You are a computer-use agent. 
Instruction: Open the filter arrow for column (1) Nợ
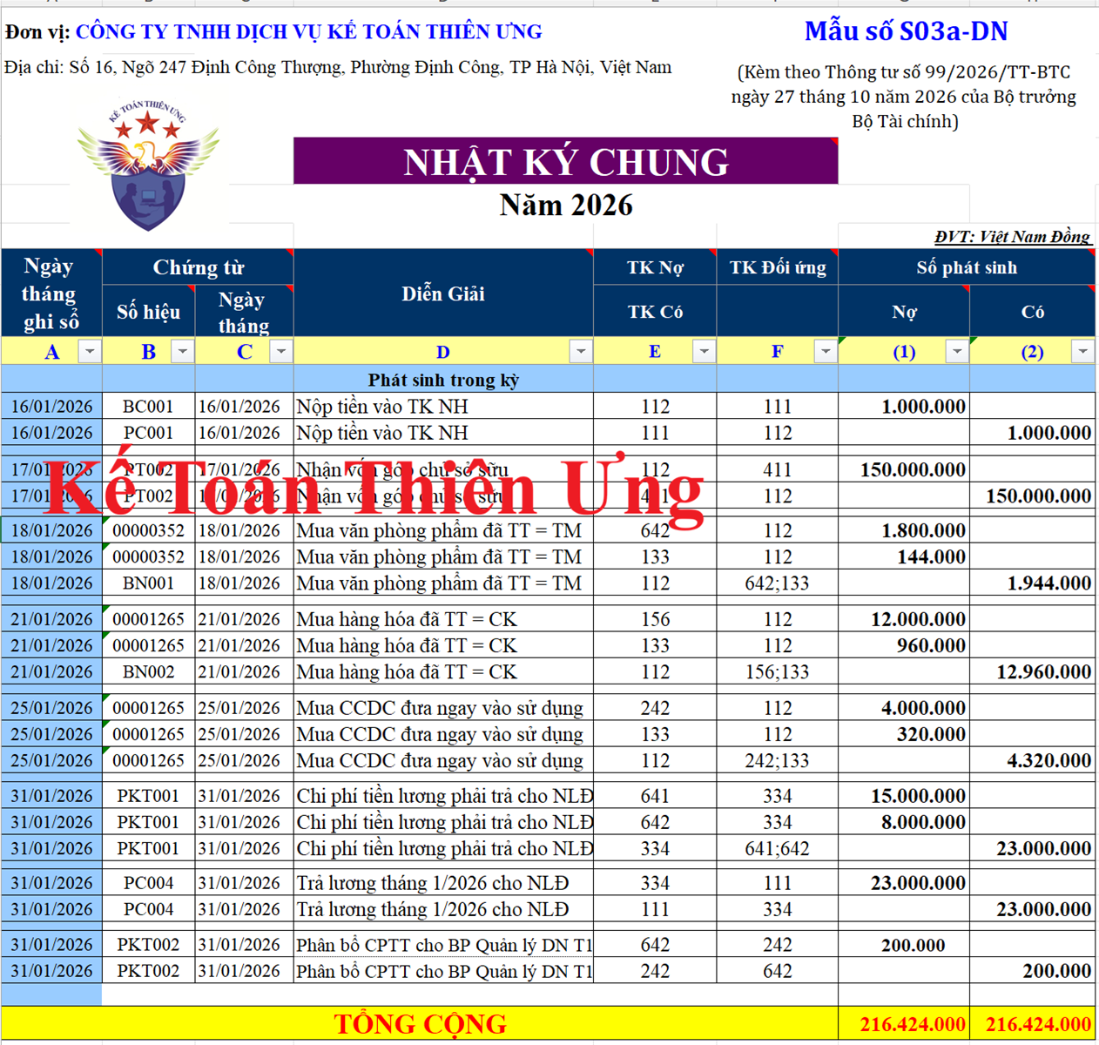(x=956, y=351)
